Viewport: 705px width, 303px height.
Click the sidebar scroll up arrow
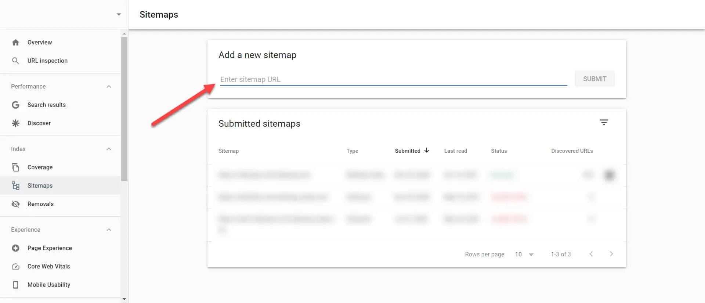[x=124, y=33]
